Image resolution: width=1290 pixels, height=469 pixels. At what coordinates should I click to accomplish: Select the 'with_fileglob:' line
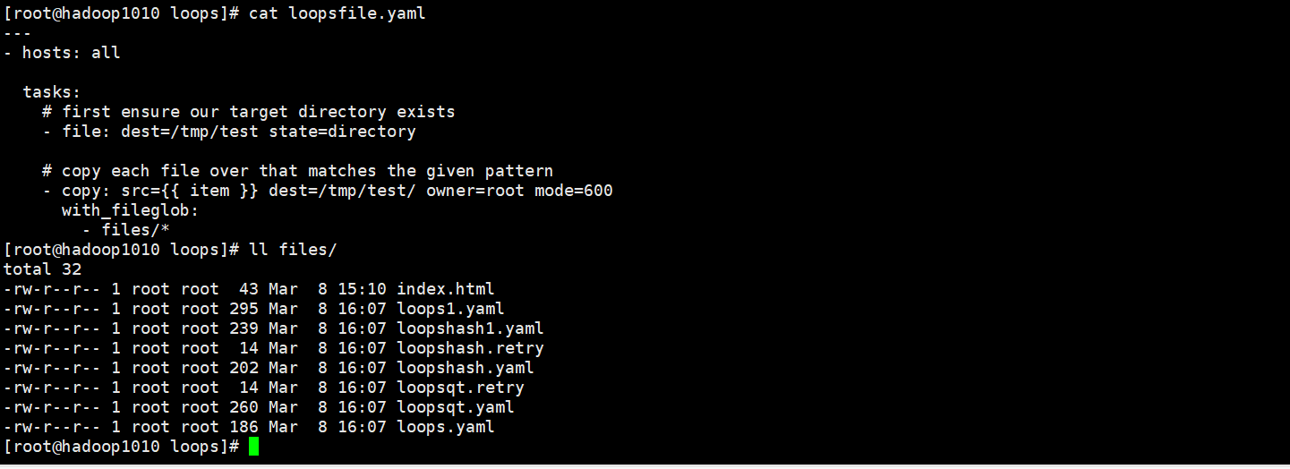130,210
